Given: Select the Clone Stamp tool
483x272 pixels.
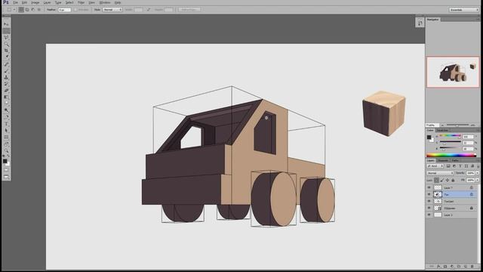Looking at the screenshot, I should 6,77.
